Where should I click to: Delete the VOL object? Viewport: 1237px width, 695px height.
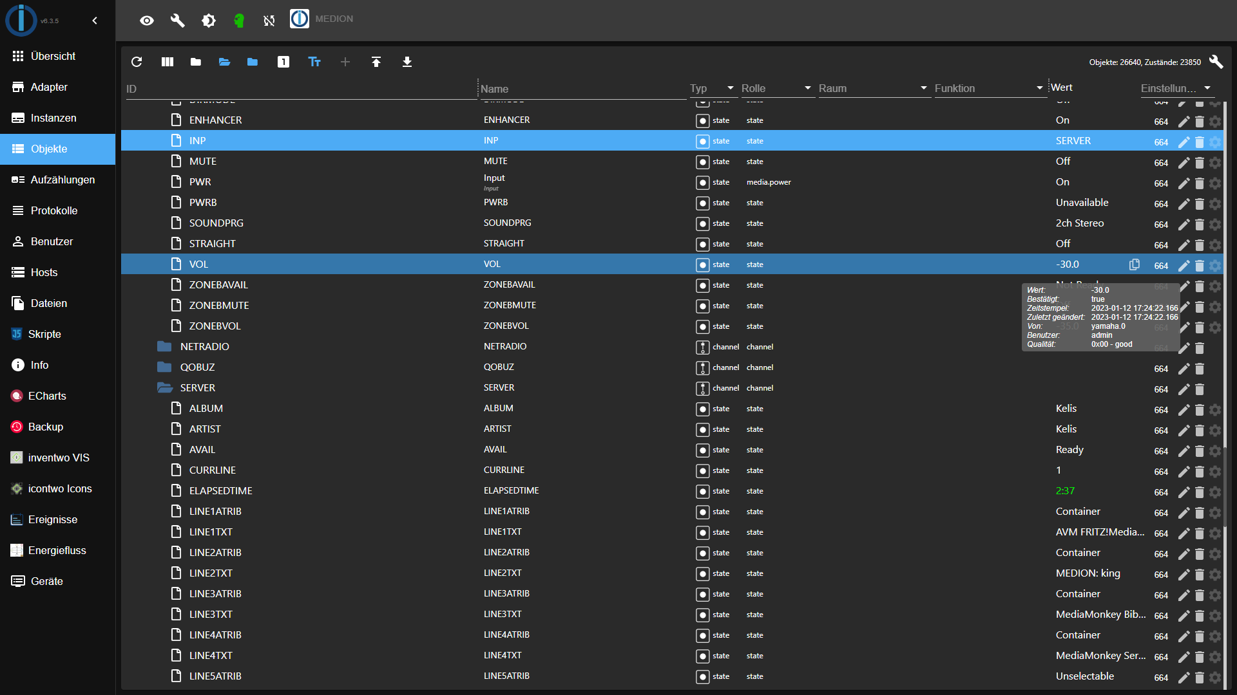pos(1200,266)
